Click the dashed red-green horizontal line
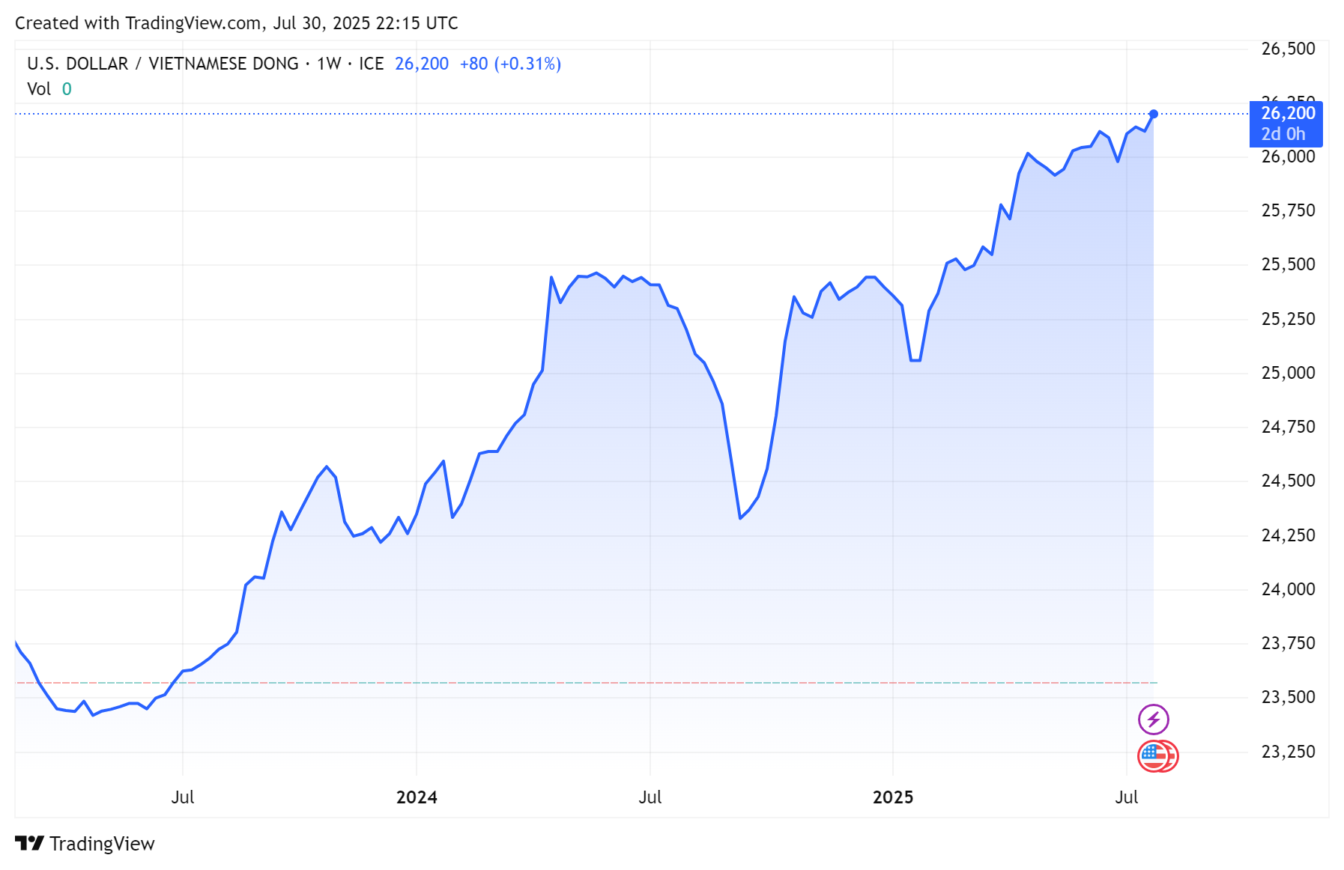1344x870 pixels. pyautogui.click(x=599, y=683)
